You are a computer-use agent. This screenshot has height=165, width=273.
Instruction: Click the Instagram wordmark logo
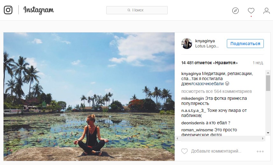[x=38, y=10]
